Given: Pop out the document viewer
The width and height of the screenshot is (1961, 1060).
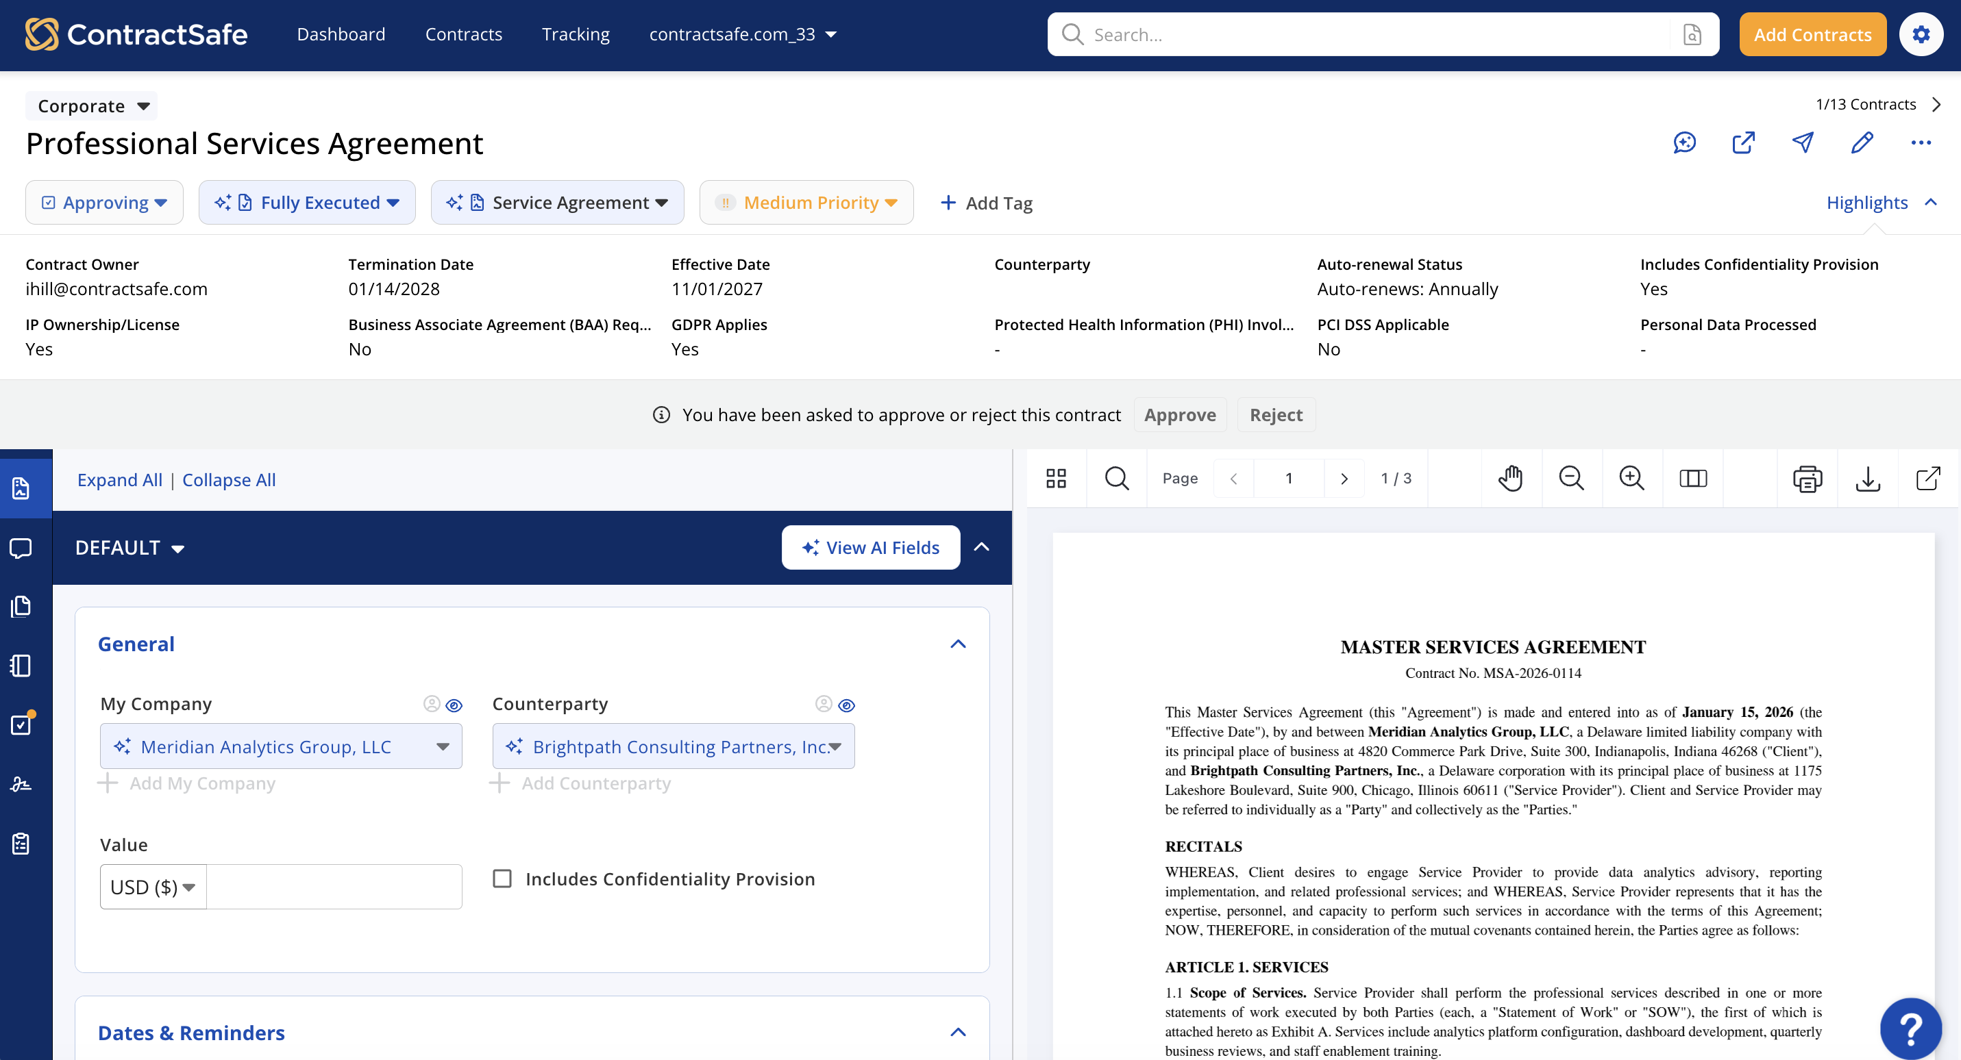Looking at the screenshot, I should click(x=1927, y=478).
